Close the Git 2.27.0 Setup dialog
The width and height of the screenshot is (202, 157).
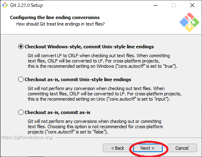[192, 5]
